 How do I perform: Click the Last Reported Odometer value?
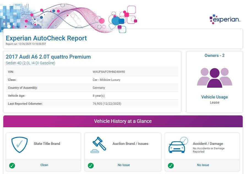(107, 104)
